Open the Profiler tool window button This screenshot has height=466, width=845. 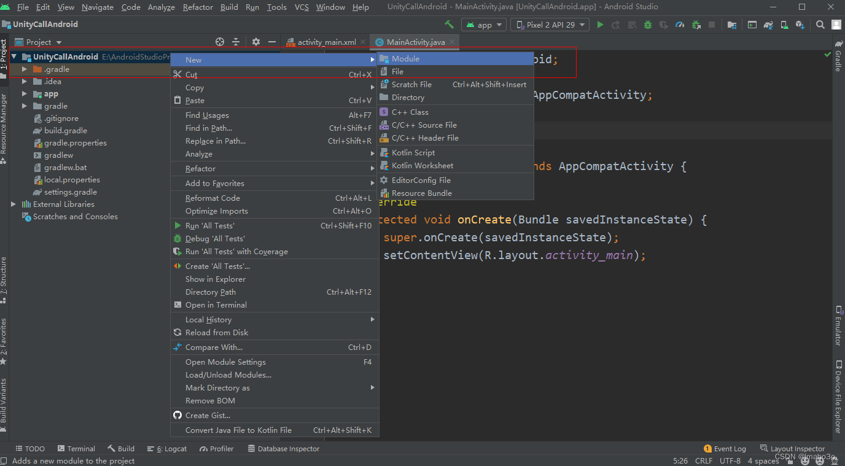(216, 449)
